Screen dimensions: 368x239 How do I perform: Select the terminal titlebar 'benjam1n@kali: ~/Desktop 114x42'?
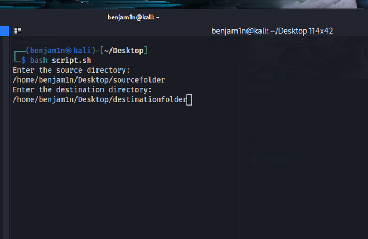(272, 31)
